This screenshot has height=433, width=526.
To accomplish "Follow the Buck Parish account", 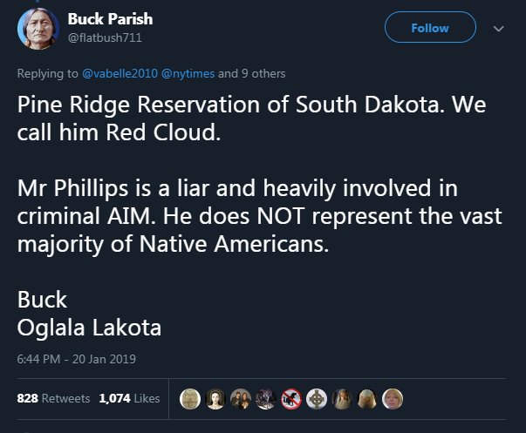I will [x=430, y=28].
